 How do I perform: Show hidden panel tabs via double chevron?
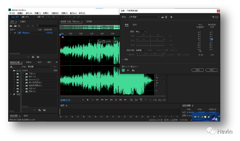click(57, 62)
